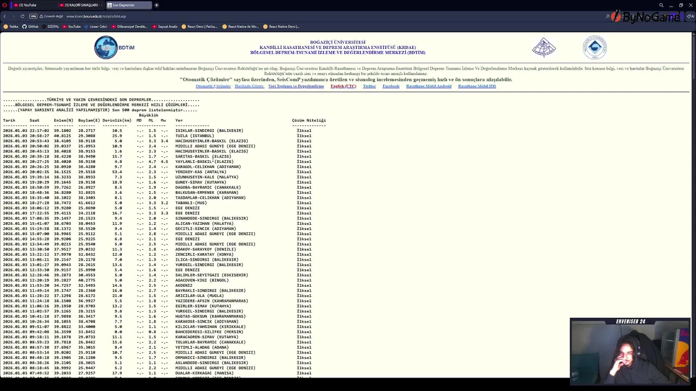Image resolution: width=696 pixels, height=391 pixels.
Task: Open the Rasathane Mobil IOS link
Action: coord(477,86)
